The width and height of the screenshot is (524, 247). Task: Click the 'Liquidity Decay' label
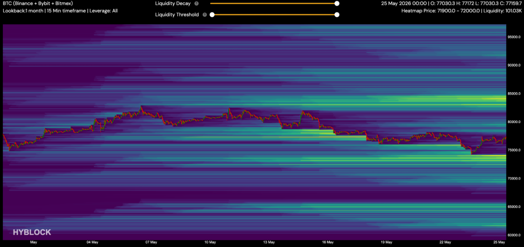coord(173,4)
